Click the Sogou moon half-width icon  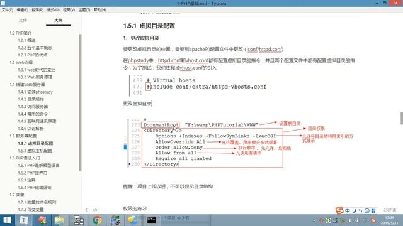coord(354,211)
